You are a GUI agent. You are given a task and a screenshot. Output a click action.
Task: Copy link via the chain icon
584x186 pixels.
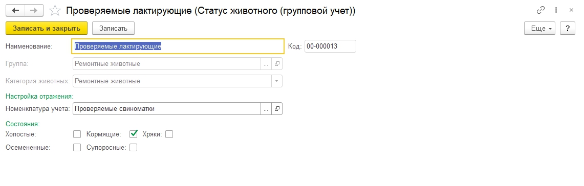[541, 10]
